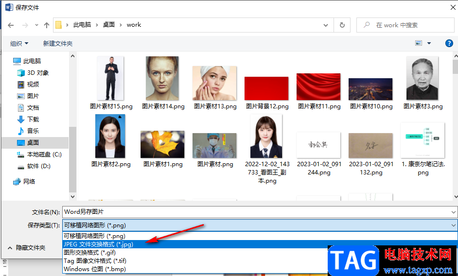The height and width of the screenshot is (276, 458).
Task: Open 视频 folder in sidebar
Action: pos(28,85)
